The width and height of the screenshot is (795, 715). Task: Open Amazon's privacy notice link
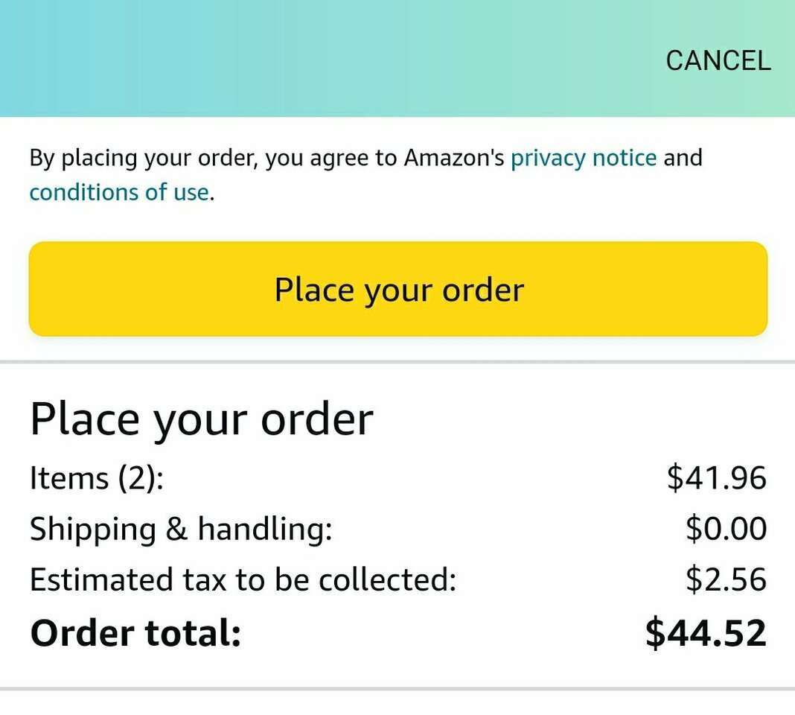point(584,158)
